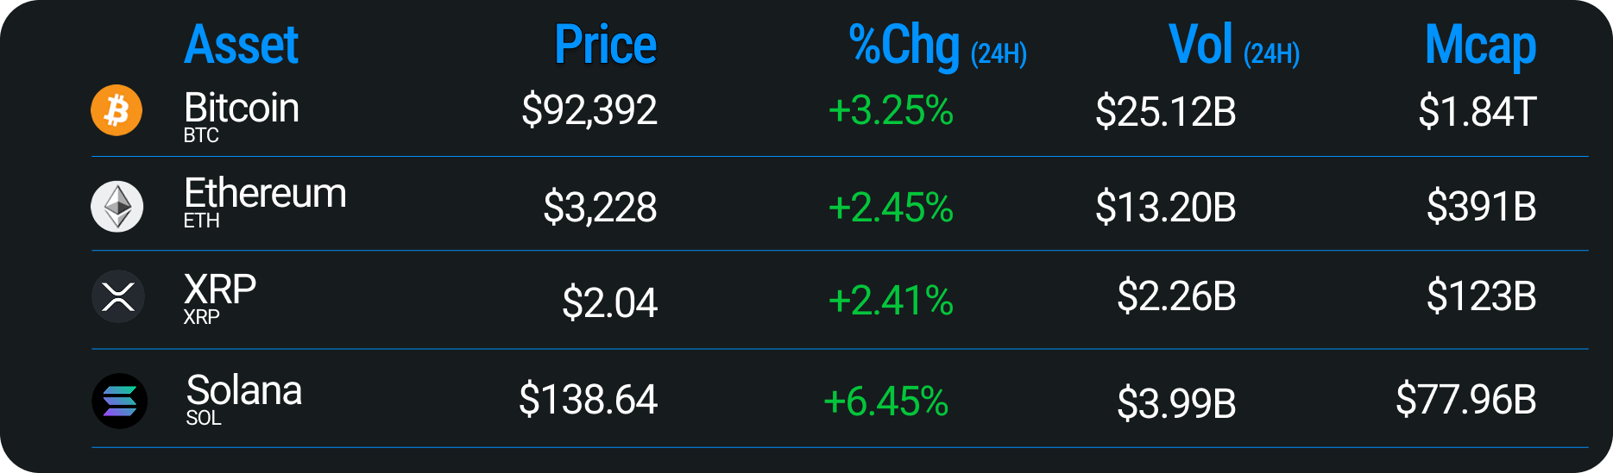Open the XRP asset name
This screenshot has height=473, width=1613.
[x=220, y=290]
